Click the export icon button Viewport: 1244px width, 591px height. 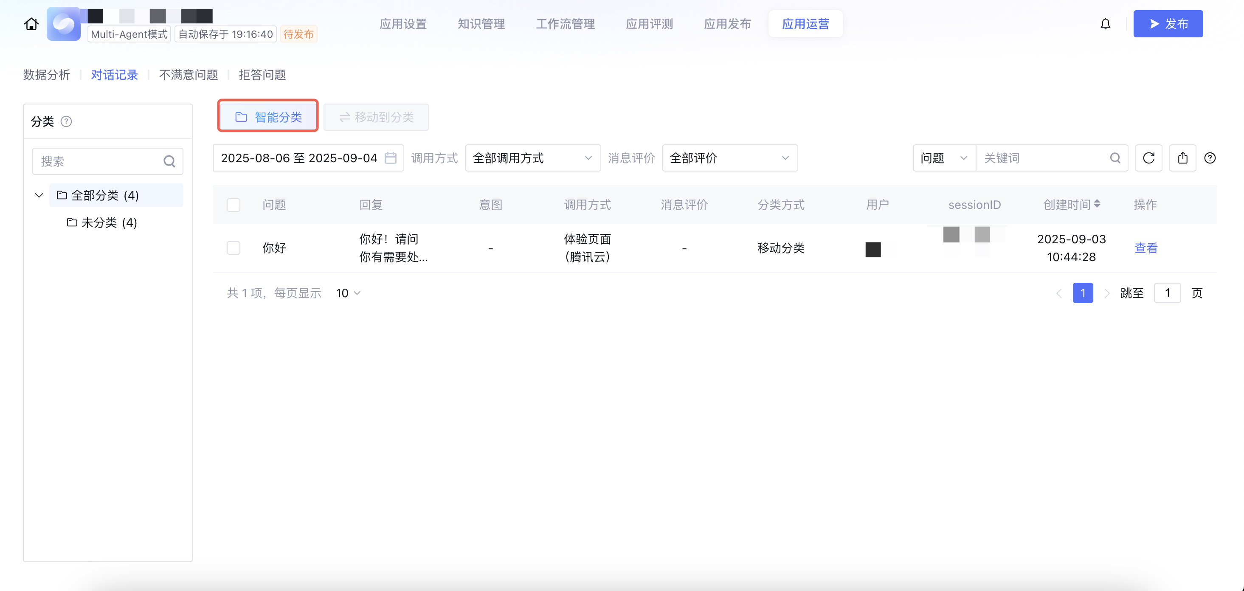tap(1182, 158)
